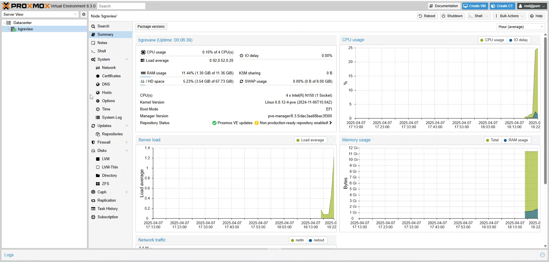Click the Reboot button
The height and width of the screenshot is (262, 549).
(427, 16)
